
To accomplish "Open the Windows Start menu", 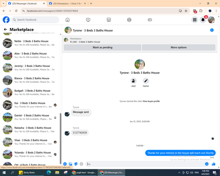I will coord(4,172).
